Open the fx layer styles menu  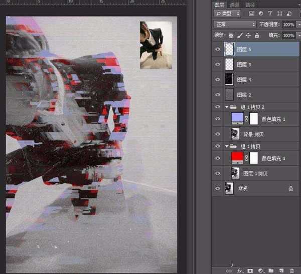pyautogui.click(x=240, y=270)
